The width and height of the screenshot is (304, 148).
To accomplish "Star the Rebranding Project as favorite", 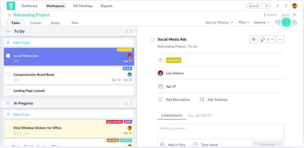I will coord(9,15).
